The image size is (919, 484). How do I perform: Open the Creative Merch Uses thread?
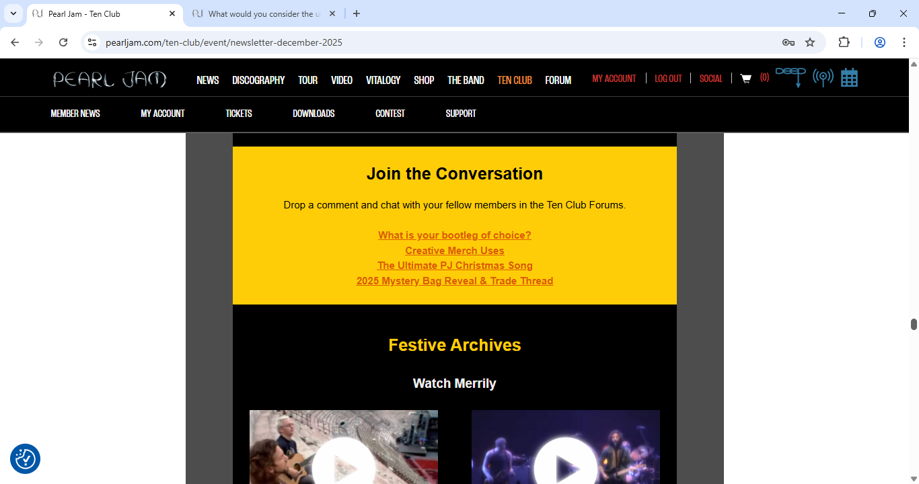pos(455,251)
